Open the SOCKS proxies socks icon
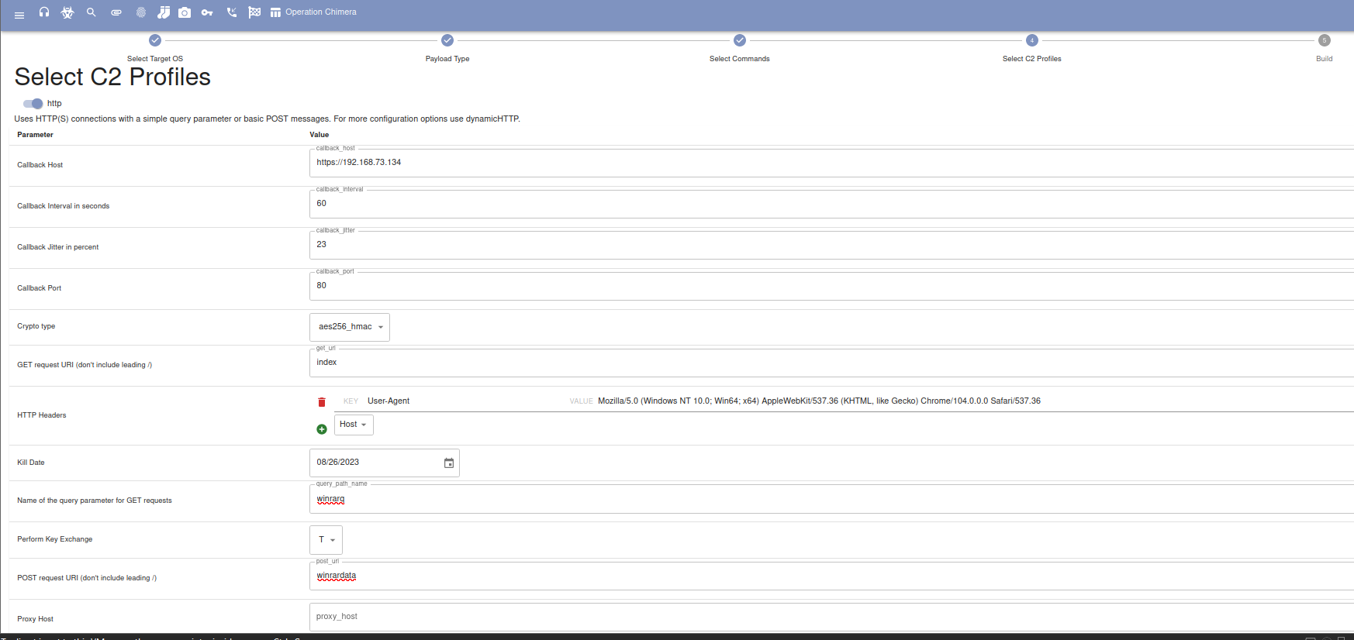Image resolution: width=1354 pixels, height=640 pixels. pyautogui.click(x=164, y=12)
